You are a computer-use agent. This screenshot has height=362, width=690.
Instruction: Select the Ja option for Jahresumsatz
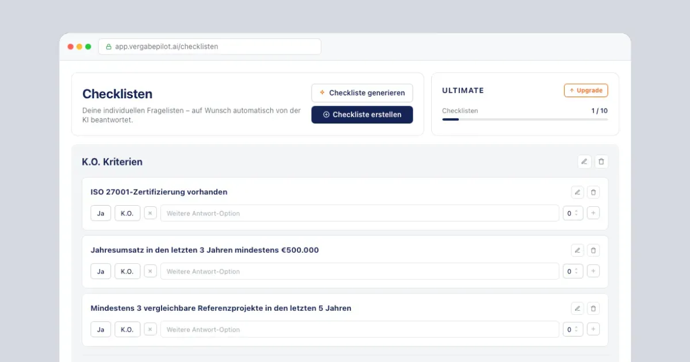[101, 271]
